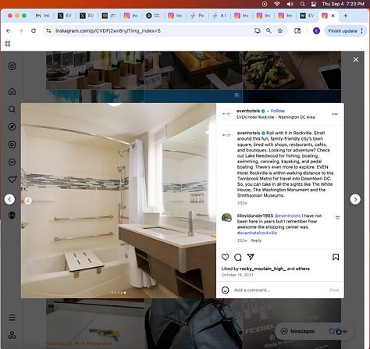Open Notifications heart in sidebar
The width and height of the screenshot is (370, 349).
click(x=12, y=180)
